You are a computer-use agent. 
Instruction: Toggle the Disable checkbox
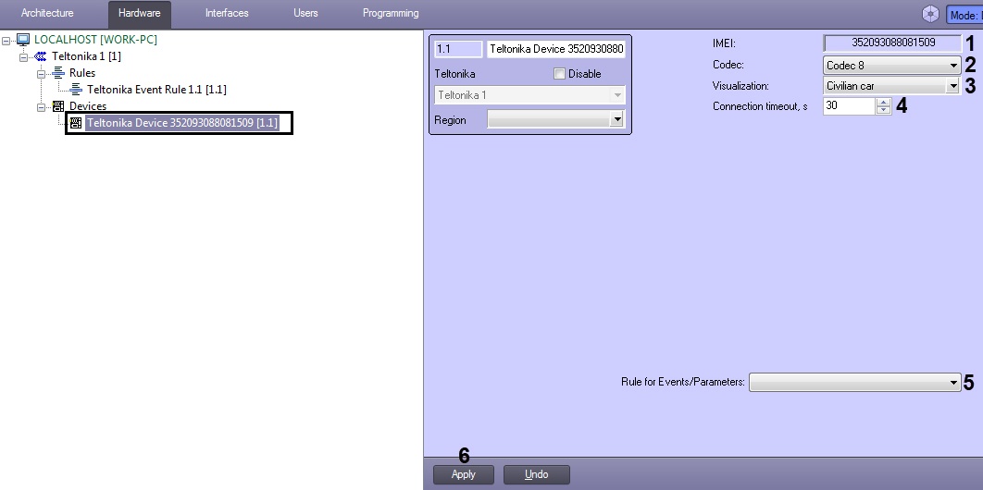[x=559, y=74]
